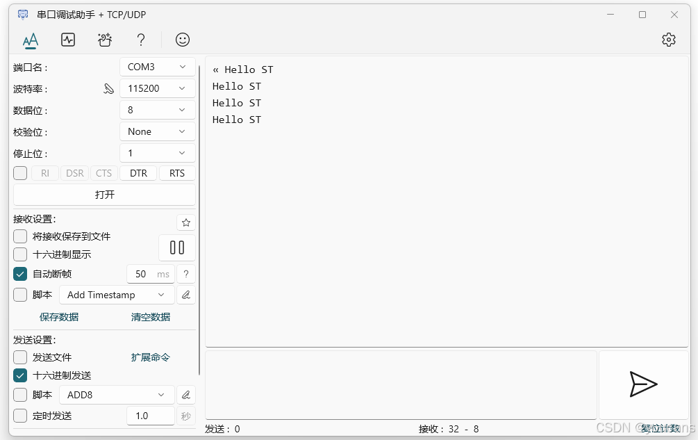The height and width of the screenshot is (440, 698).
Task: Open the COM3 port dropdown
Action: pyautogui.click(x=157, y=67)
